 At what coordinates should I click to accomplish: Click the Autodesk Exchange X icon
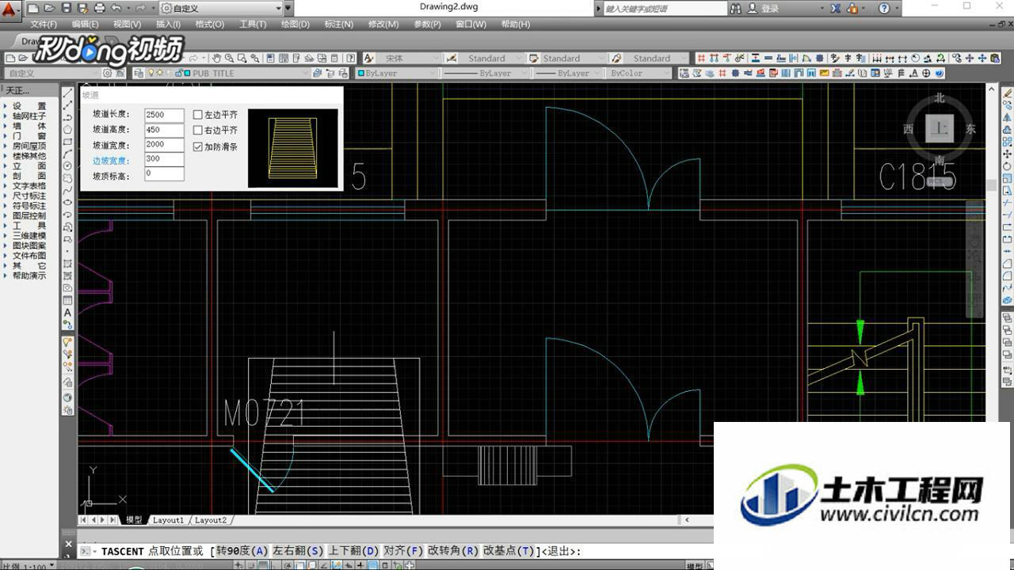(x=836, y=8)
